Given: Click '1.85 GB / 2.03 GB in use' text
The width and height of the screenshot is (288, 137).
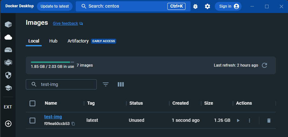Looking at the screenshot, I should point(52,67).
